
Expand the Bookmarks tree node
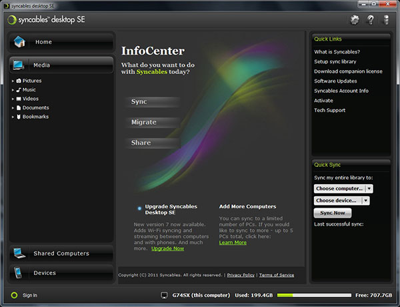click(13, 117)
